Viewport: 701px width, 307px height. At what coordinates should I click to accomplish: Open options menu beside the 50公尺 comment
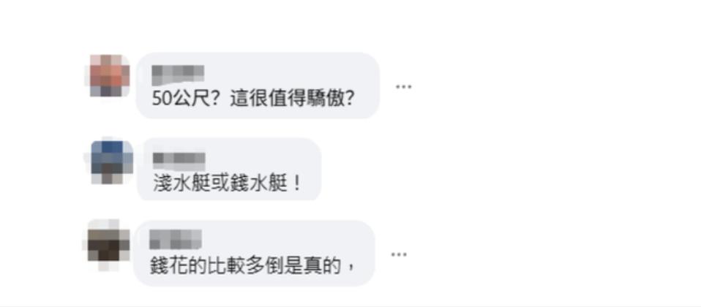[403, 87]
